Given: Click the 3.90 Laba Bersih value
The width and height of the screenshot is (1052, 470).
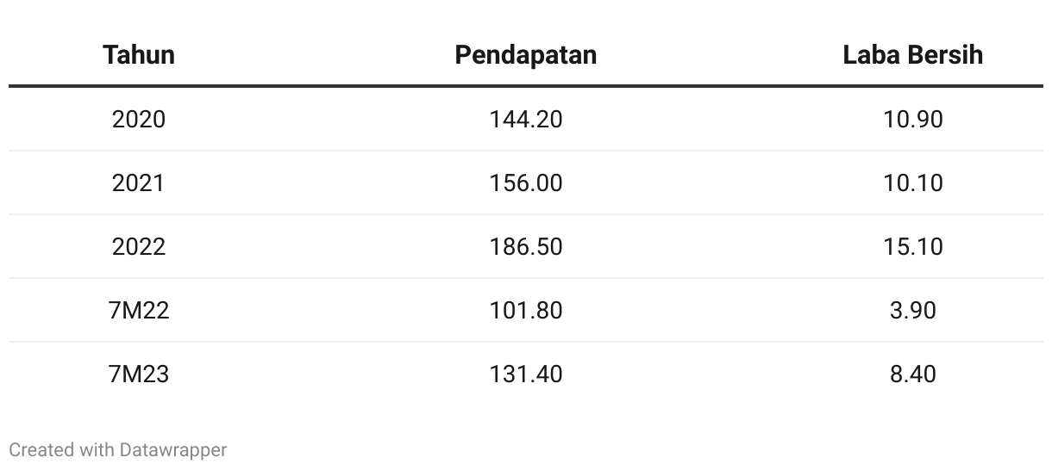Looking at the screenshot, I should [x=913, y=310].
